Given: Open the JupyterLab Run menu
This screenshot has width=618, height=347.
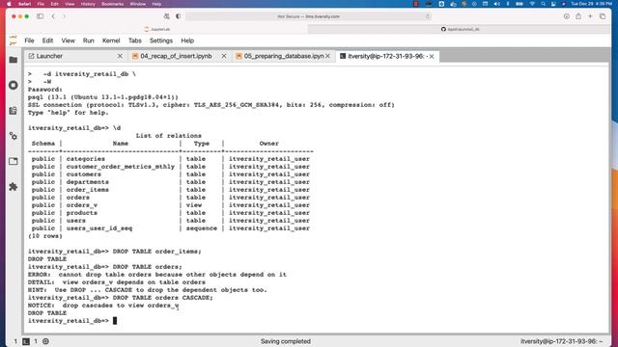Looking at the screenshot, I should click(x=88, y=40).
